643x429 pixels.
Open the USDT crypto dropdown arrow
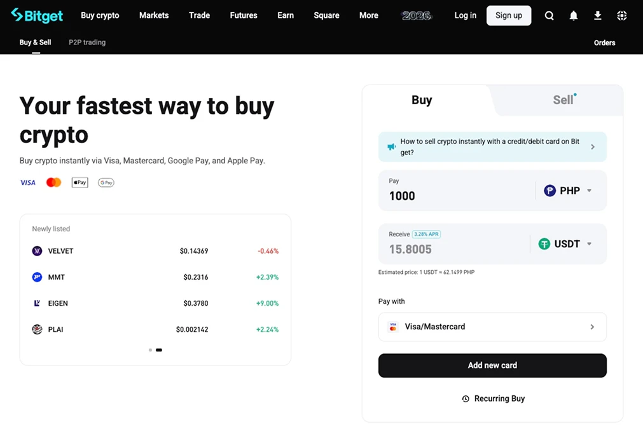(x=590, y=244)
